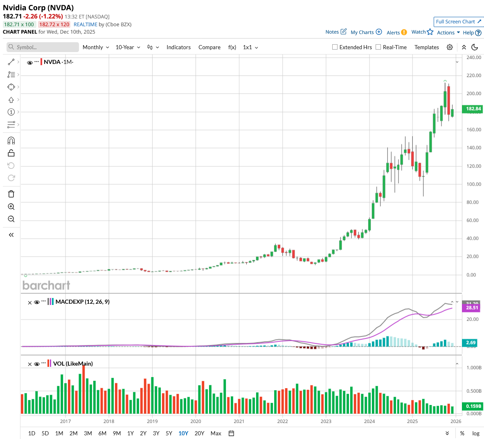This screenshot has width=484, height=439.
Task: Open NVDA series more options dots
Action: coord(37,61)
